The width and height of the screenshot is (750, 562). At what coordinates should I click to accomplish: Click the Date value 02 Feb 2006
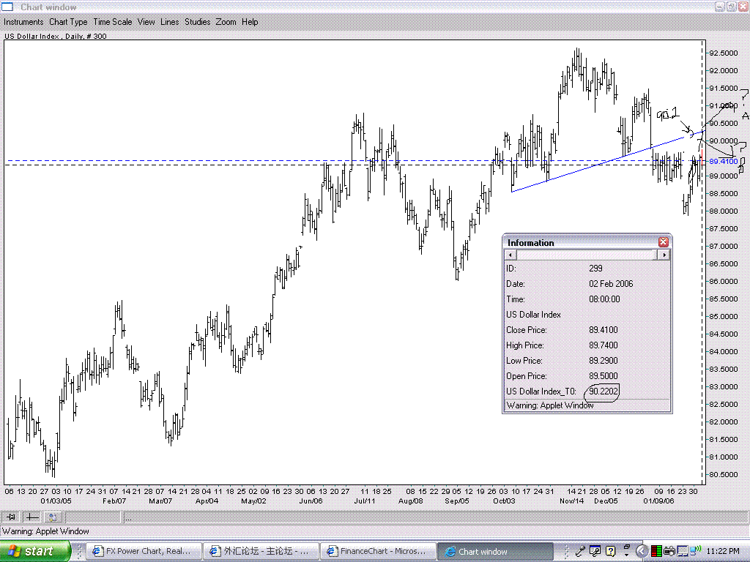[611, 284]
